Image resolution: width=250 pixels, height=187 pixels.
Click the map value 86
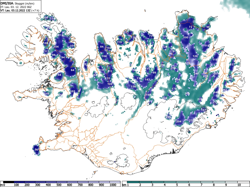[x=54, y=55]
